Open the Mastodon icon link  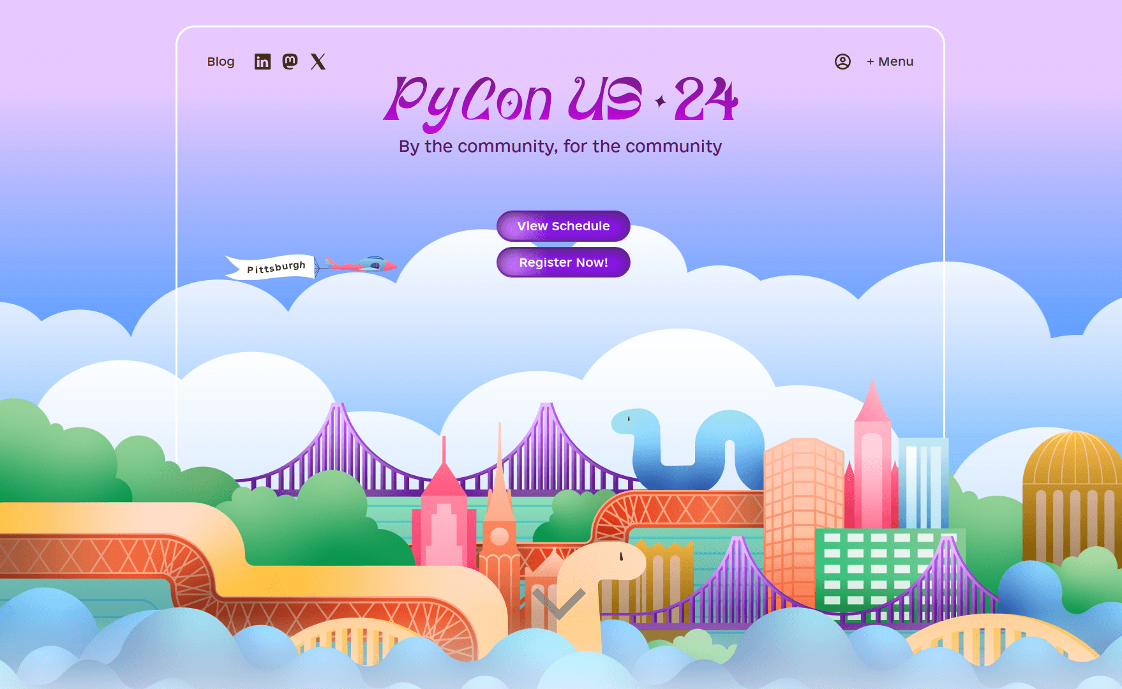coord(290,61)
